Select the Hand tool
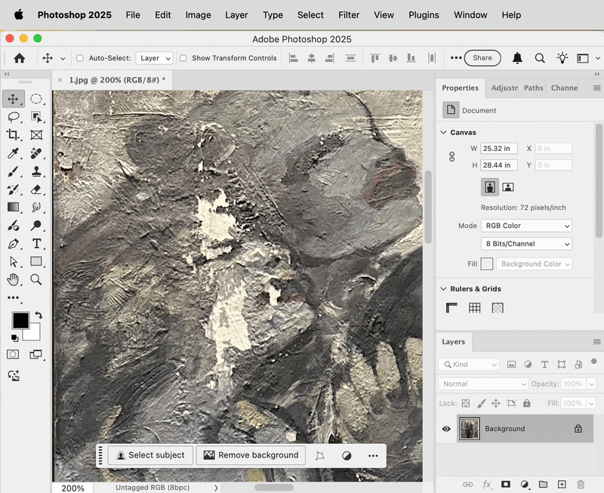The height and width of the screenshot is (493, 604). click(x=14, y=279)
